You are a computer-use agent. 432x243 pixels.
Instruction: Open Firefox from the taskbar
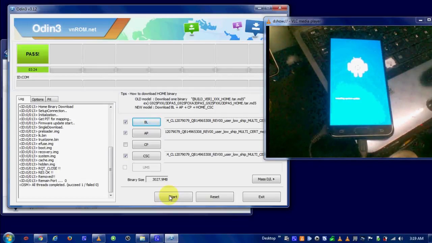[x=70, y=239]
